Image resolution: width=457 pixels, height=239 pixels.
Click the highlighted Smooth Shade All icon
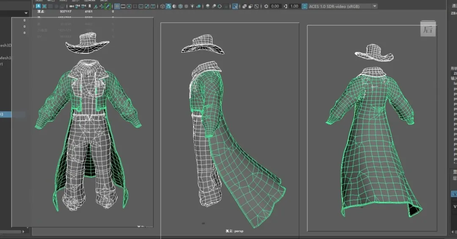point(168,6)
